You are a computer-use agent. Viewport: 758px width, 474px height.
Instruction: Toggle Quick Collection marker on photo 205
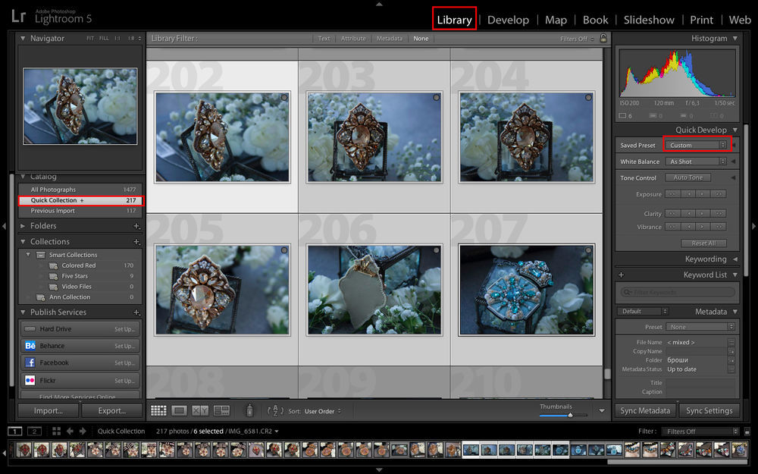(x=284, y=250)
